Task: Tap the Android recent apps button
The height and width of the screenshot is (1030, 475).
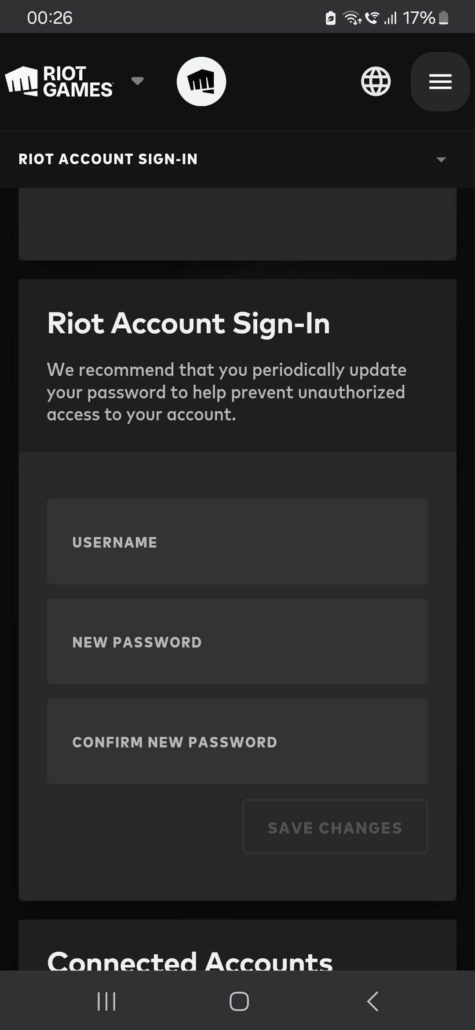Action: [106, 1001]
